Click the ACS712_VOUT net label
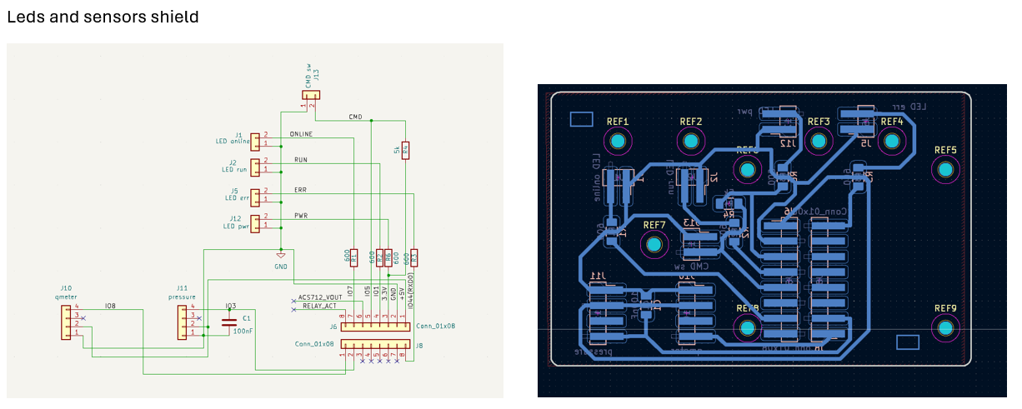The image size is (1022, 409). [x=320, y=297]
